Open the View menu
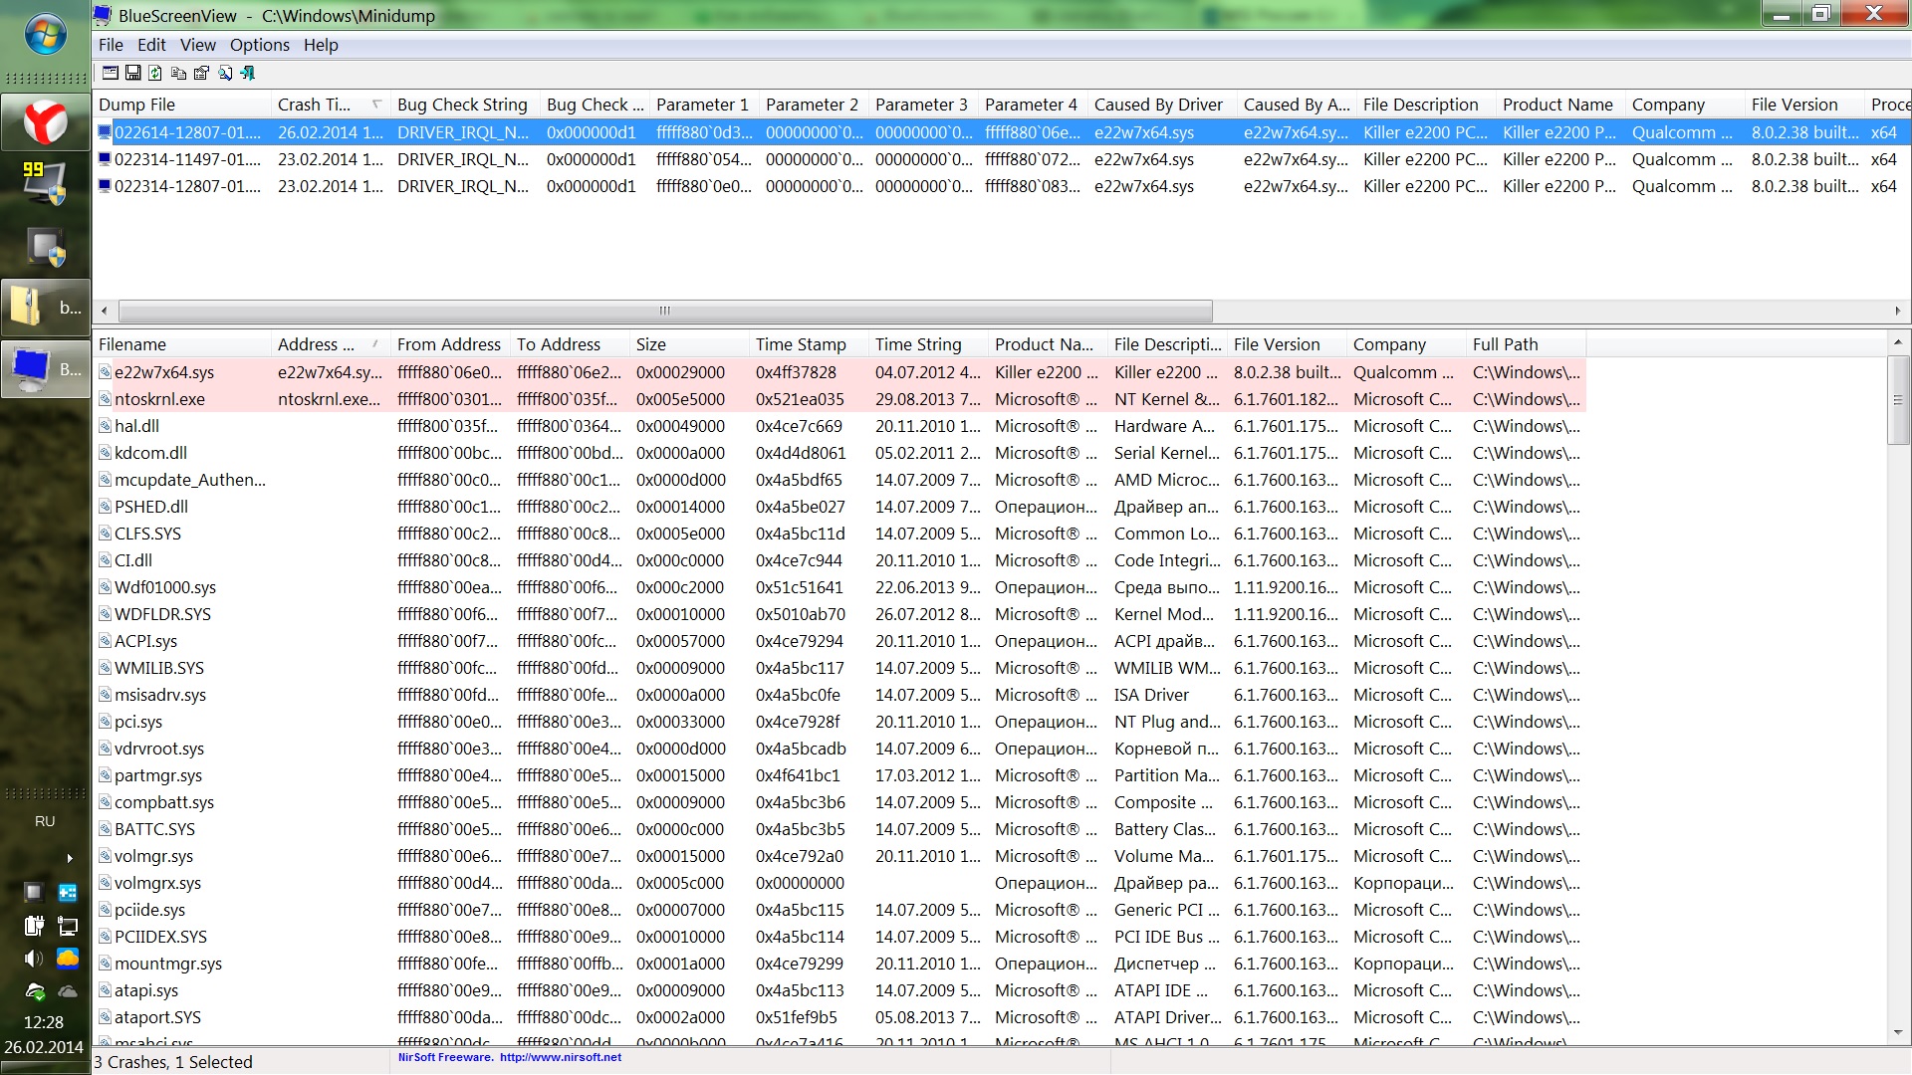This screenshot has height=1075, width=1912. pos(197,45)
